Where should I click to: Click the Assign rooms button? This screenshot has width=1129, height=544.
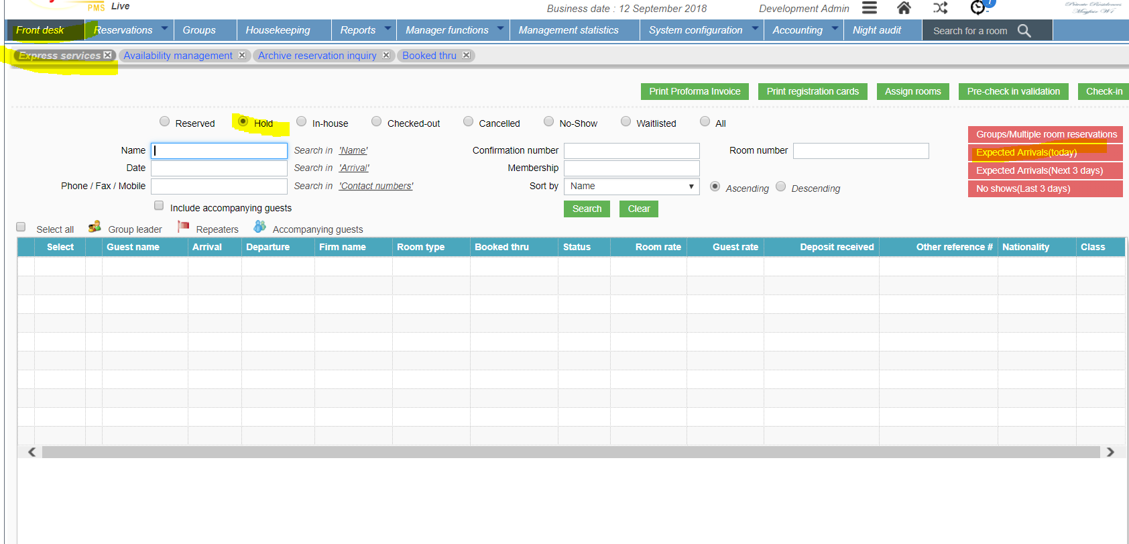(912, 91)
